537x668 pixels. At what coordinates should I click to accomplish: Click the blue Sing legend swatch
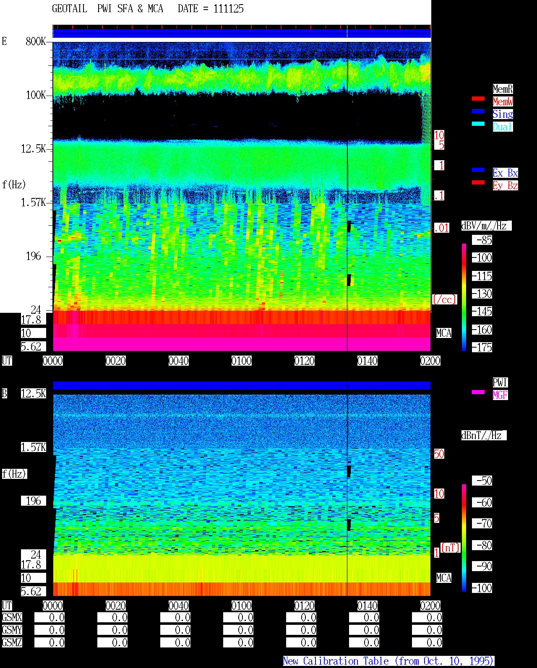478,112
